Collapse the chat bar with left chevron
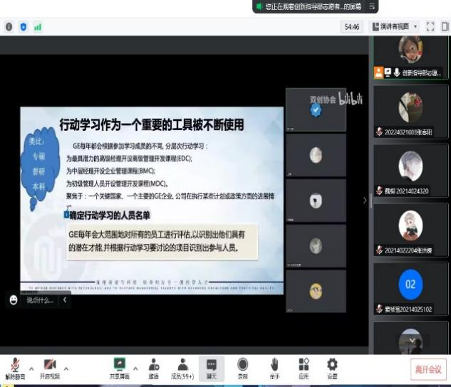Screen dimensions: 451x387 click(65, 300)
